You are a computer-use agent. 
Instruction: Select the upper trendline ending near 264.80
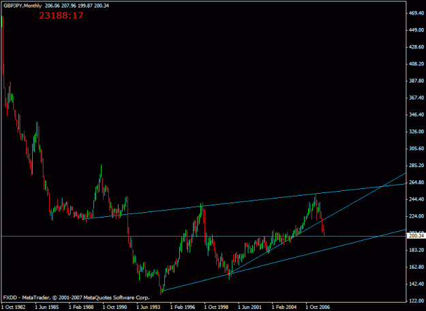tap(245, 201)
